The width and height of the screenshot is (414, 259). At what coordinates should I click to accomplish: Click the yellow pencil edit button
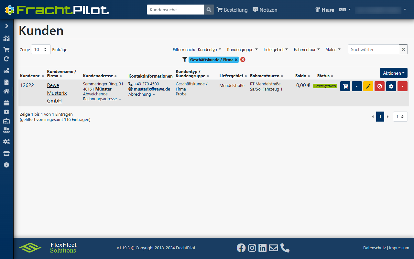pyautogui.click(x=368, y=86)
